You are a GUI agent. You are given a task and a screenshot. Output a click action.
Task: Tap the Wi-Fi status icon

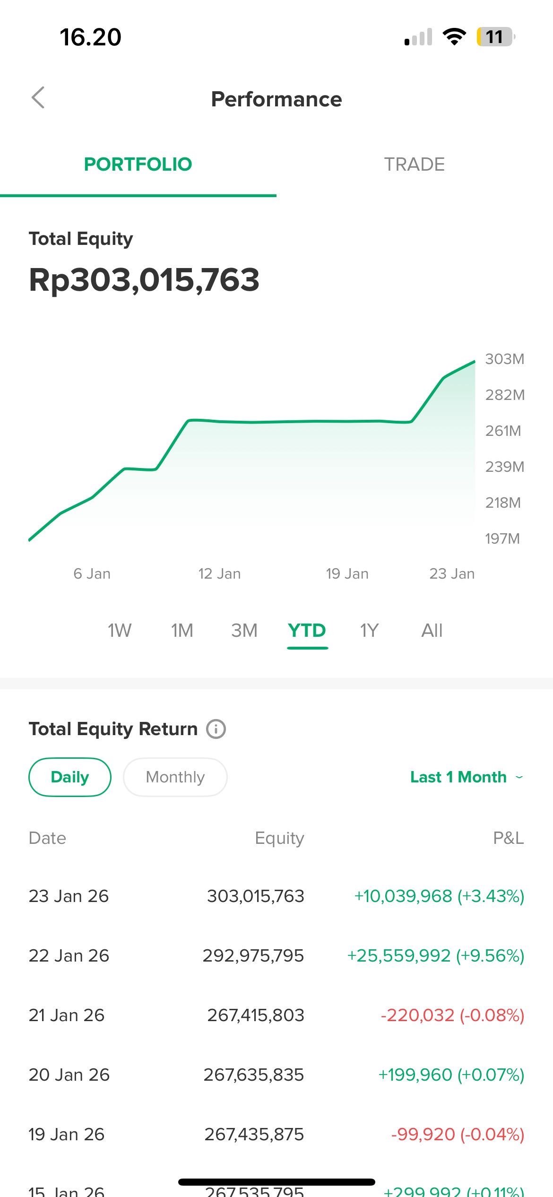pyautogui.click(x=454, y=37)
